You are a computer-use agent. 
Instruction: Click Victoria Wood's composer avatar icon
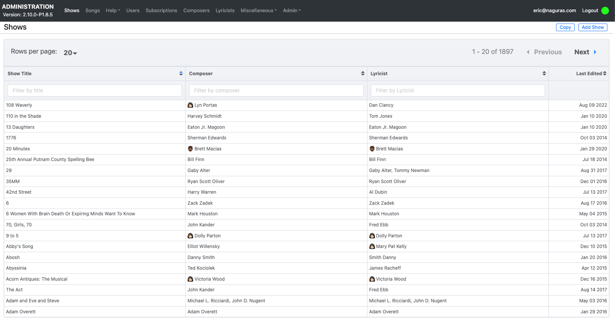[191, 279]
